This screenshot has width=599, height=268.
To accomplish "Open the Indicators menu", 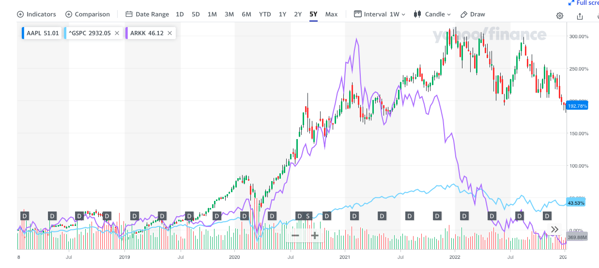I will click(x=37, y=14).
